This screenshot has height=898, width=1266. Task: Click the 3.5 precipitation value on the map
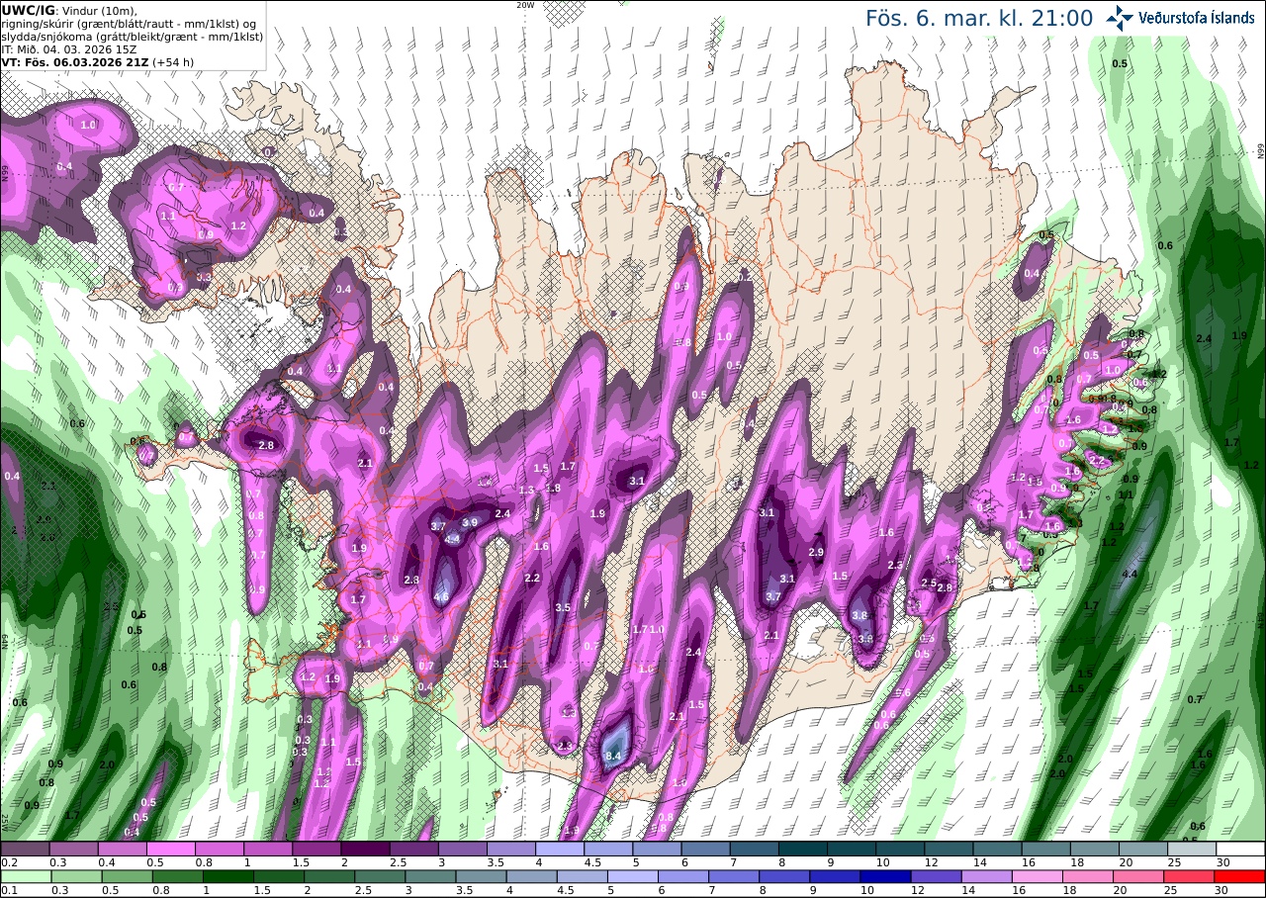[563, 607]
